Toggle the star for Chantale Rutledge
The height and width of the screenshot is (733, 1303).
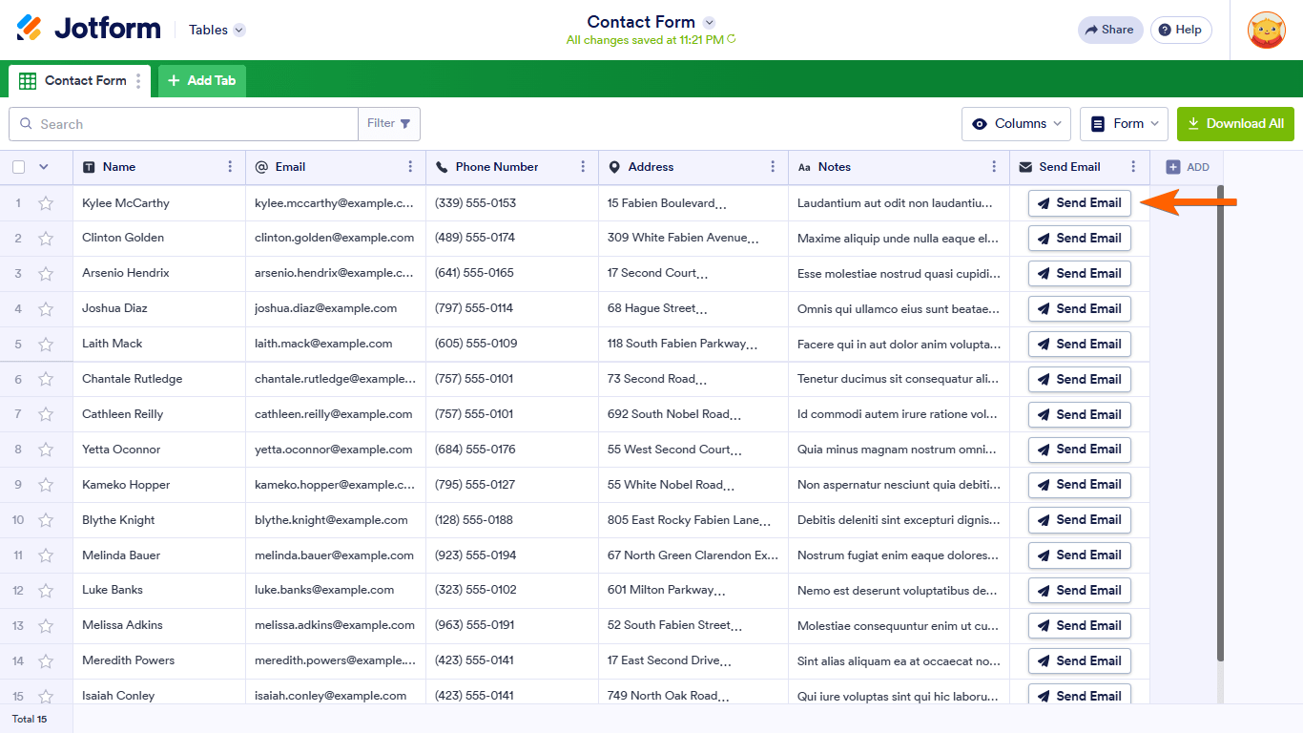coord(46,379)
